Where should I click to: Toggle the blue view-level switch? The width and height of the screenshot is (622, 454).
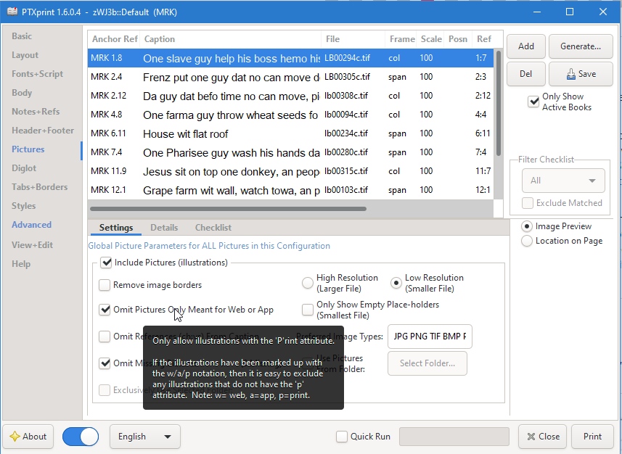[x=80, y=437]
